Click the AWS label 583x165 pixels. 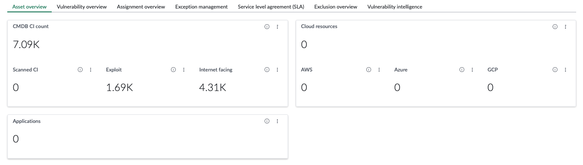[x=306, y=70]
